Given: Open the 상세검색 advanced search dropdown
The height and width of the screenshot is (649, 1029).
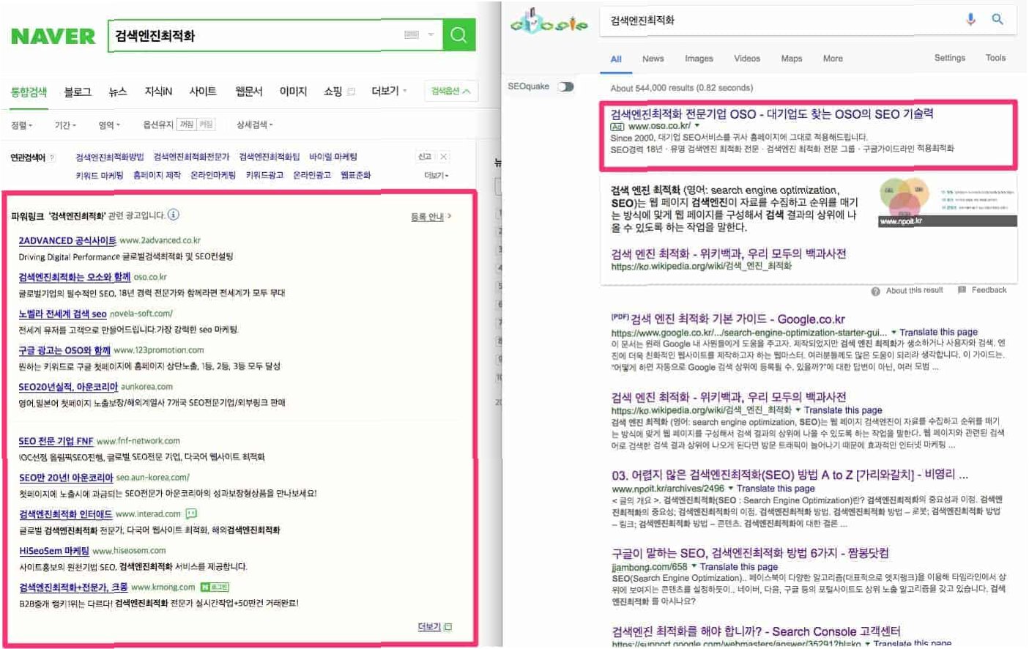Looking at the screenshot, I should coord(254,125).
